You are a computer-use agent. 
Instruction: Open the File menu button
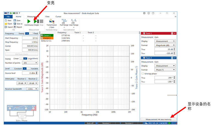tap(8, 17)
